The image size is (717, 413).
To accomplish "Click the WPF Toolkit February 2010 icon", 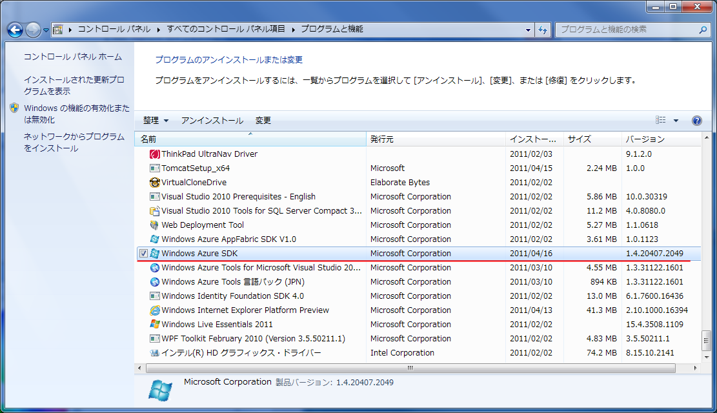I will coord(154,338).
